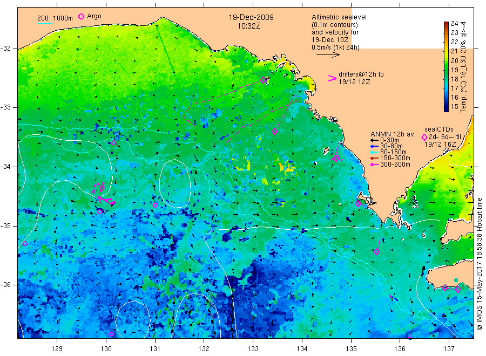486x356 pixels.
Task: Click the 129 longitude axis label
Action: point(57,349)
